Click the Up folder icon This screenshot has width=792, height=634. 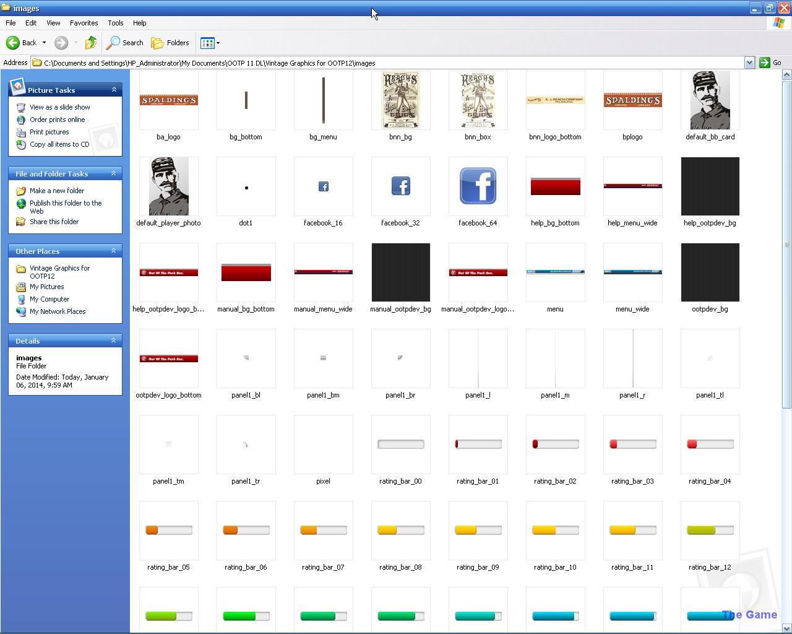tap(91, 43)
